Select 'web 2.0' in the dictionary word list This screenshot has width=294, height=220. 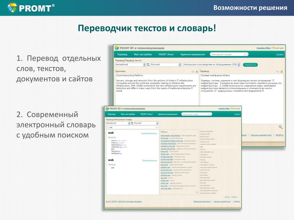(x=203, y=150)
